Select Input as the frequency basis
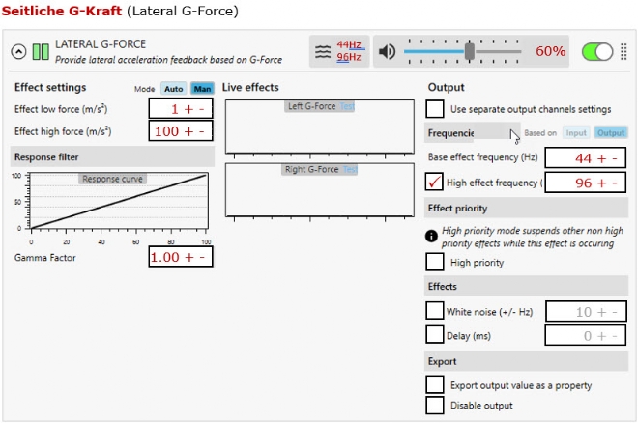 576,132
